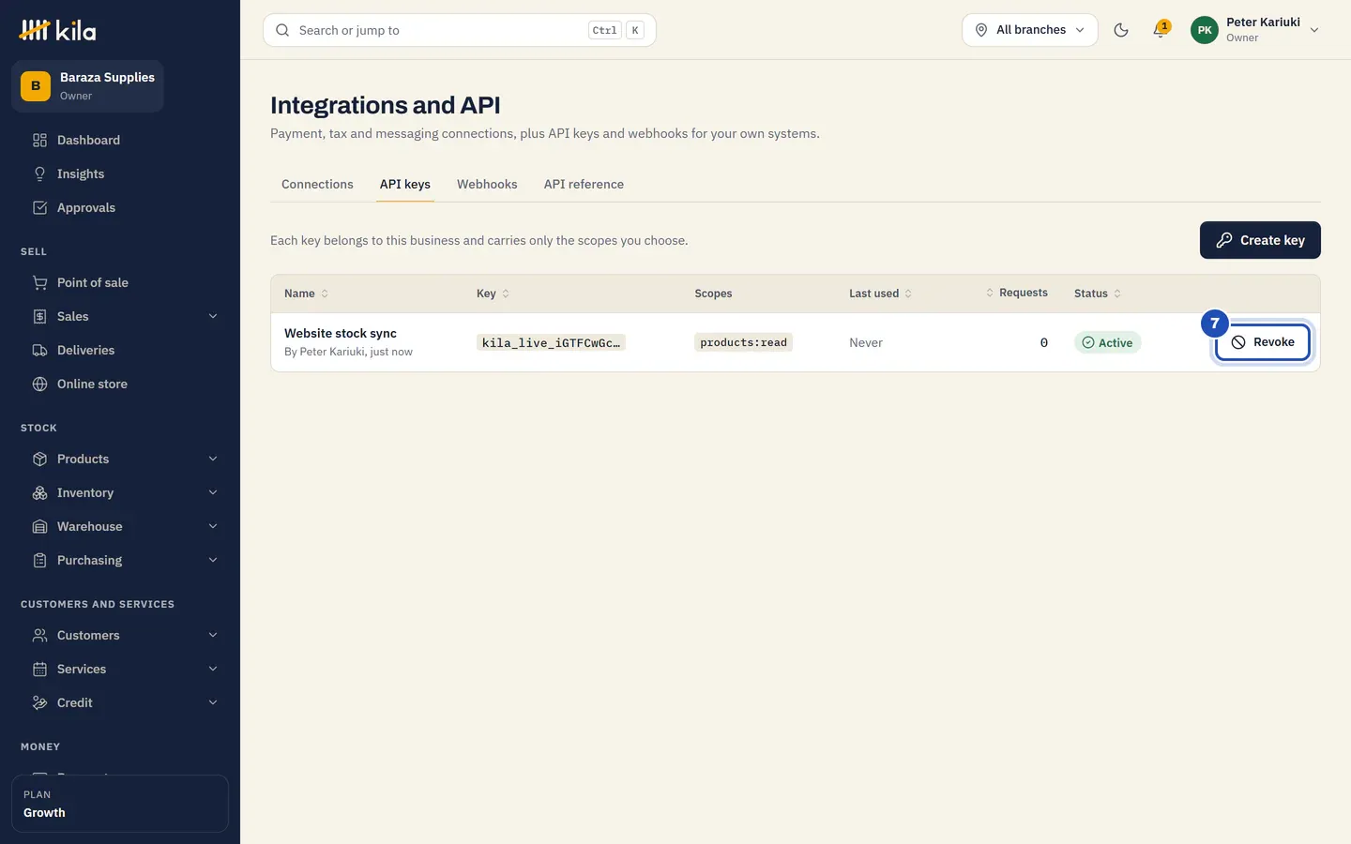Image resolution: width=1351 pixels, height=844 pixels.
Task: Select the API keys tab
Action: pos(405,184)
